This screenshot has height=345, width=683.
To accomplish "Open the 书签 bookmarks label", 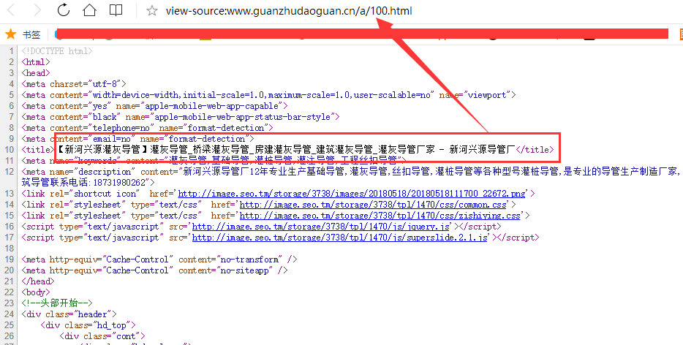I will [x=31, y=34].
